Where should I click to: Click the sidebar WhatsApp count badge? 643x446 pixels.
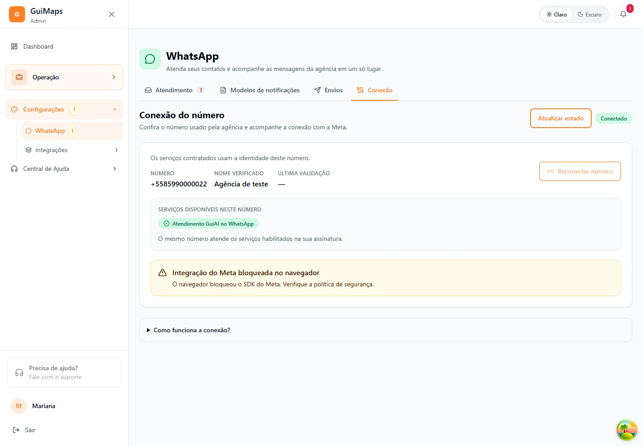pyautogui.click(x=72, y=131)
